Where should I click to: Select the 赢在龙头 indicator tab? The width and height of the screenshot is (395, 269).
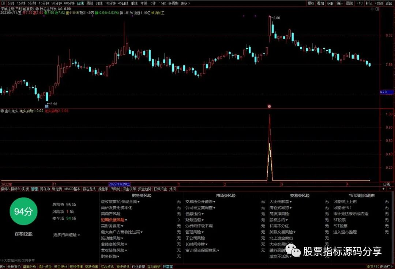click(x=89, y=189)
